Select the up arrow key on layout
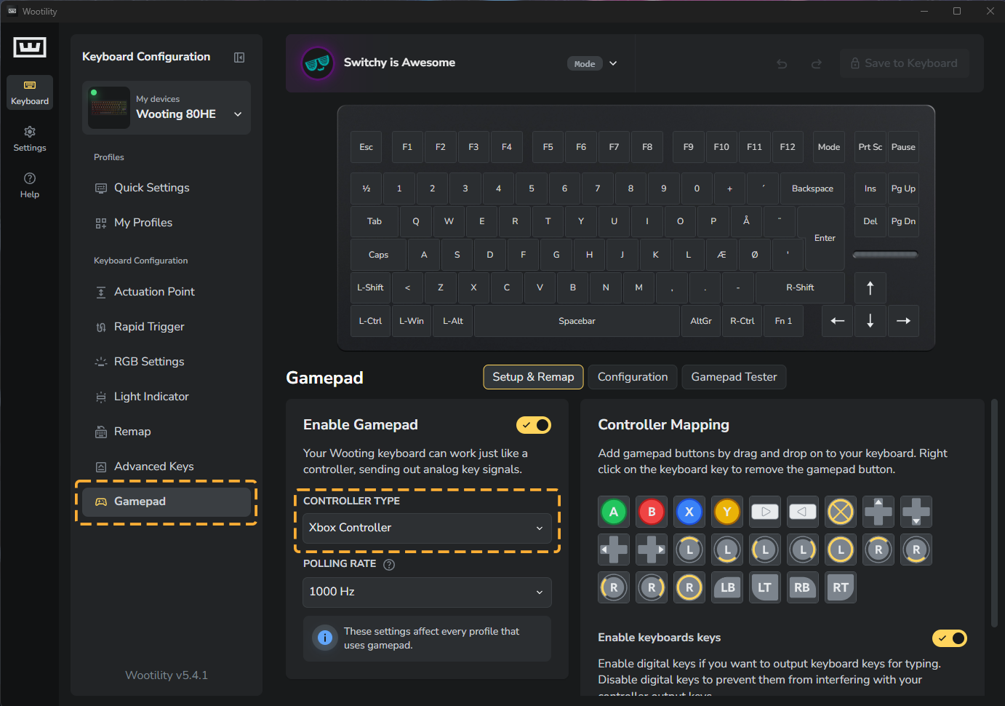1005x706 pixels. (x=870, y=287)
